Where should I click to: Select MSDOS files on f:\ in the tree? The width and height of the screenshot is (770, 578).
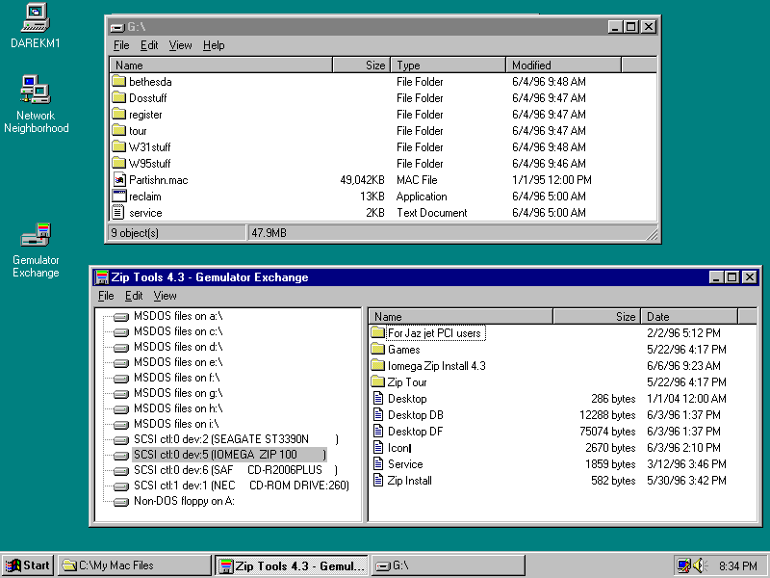coord(177,378)
